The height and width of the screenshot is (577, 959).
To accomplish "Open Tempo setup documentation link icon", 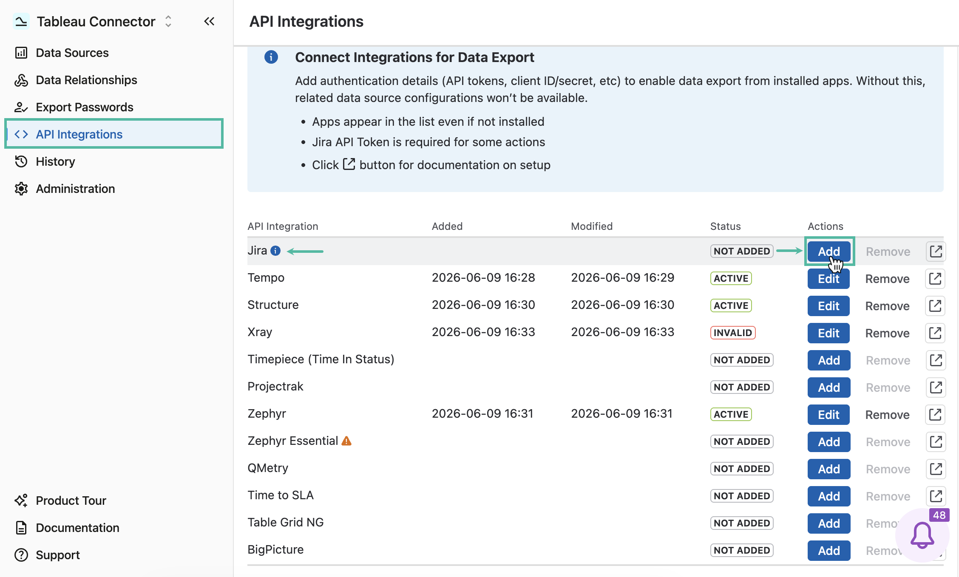I will (935, 279).
